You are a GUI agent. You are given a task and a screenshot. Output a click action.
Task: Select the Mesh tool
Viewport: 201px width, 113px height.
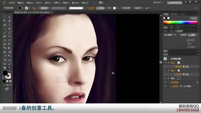tap(5, 52)
